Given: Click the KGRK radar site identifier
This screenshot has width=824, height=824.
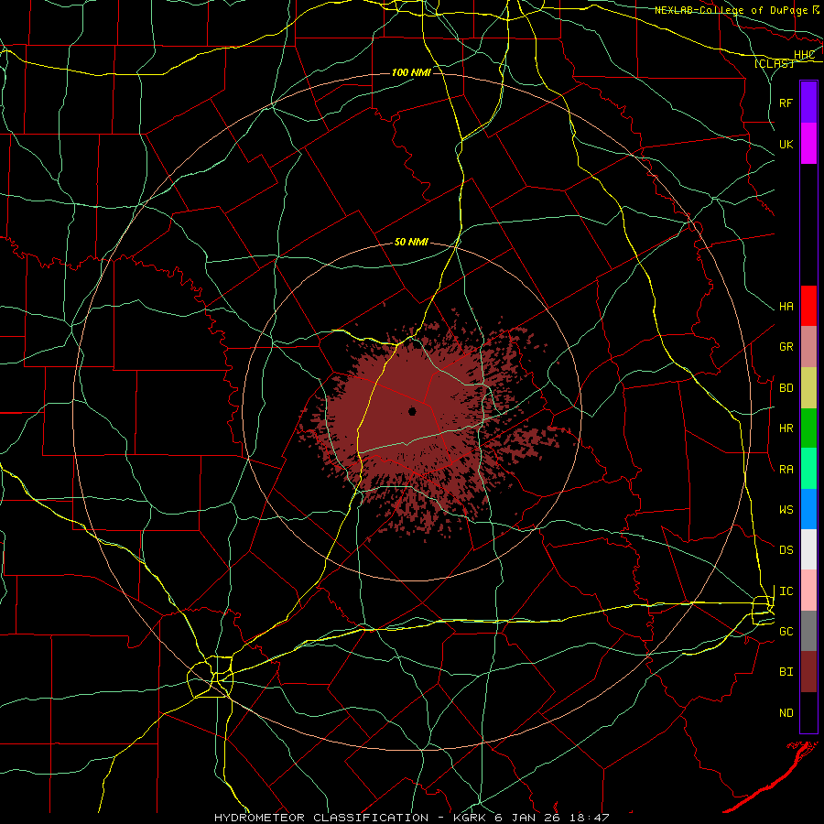Looking at the screenshot, I should coord(468,818).
